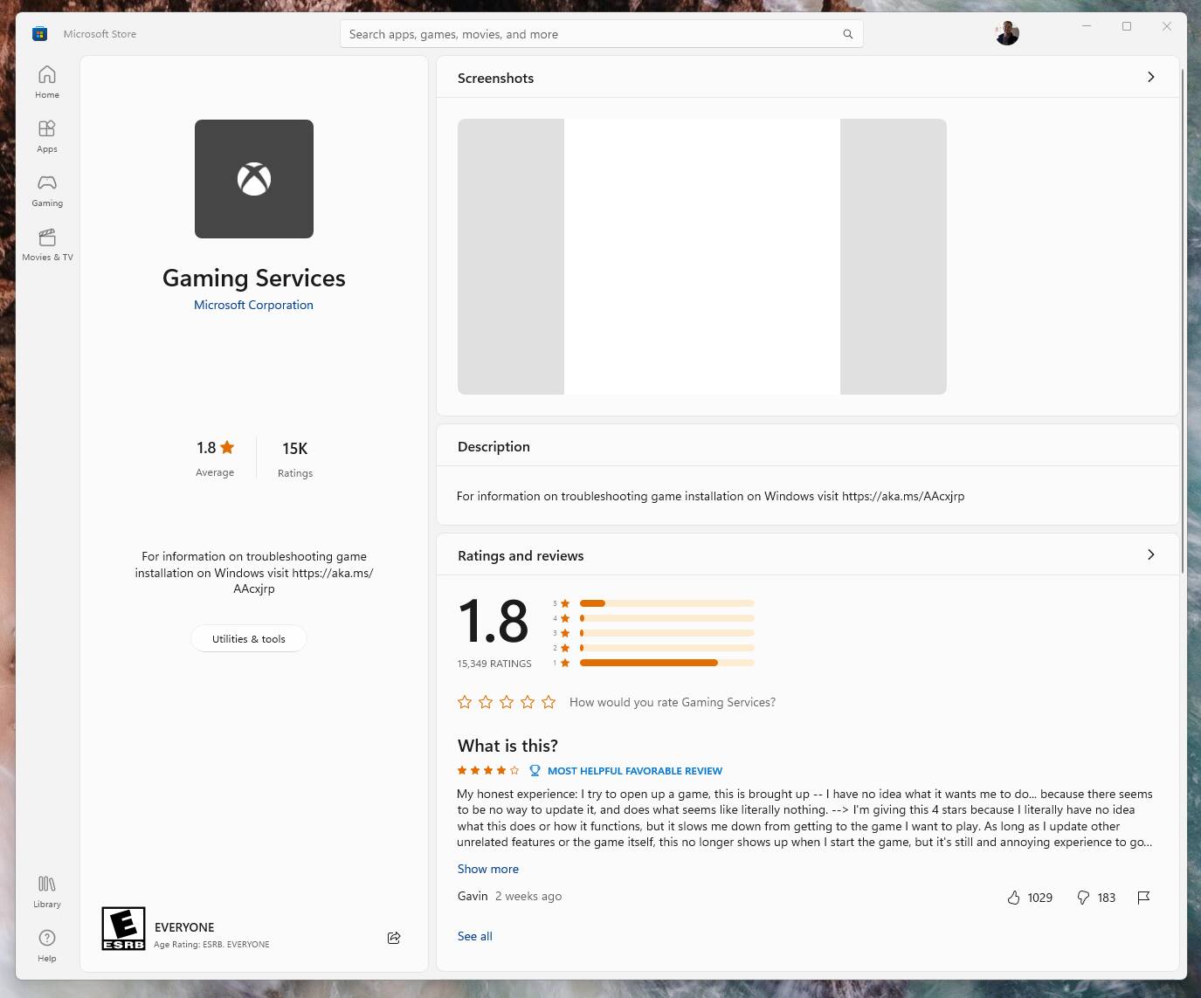Click the 15K Ratings count
This screenshot has height=998, width=1201.
pyautogui.click(x=295, y=459)
